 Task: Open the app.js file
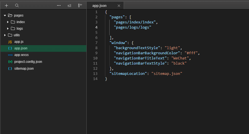tap(19, 42)
